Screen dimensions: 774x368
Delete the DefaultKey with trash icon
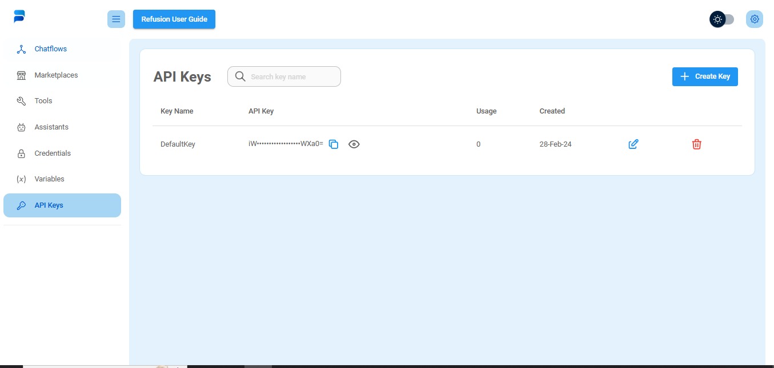696,144
